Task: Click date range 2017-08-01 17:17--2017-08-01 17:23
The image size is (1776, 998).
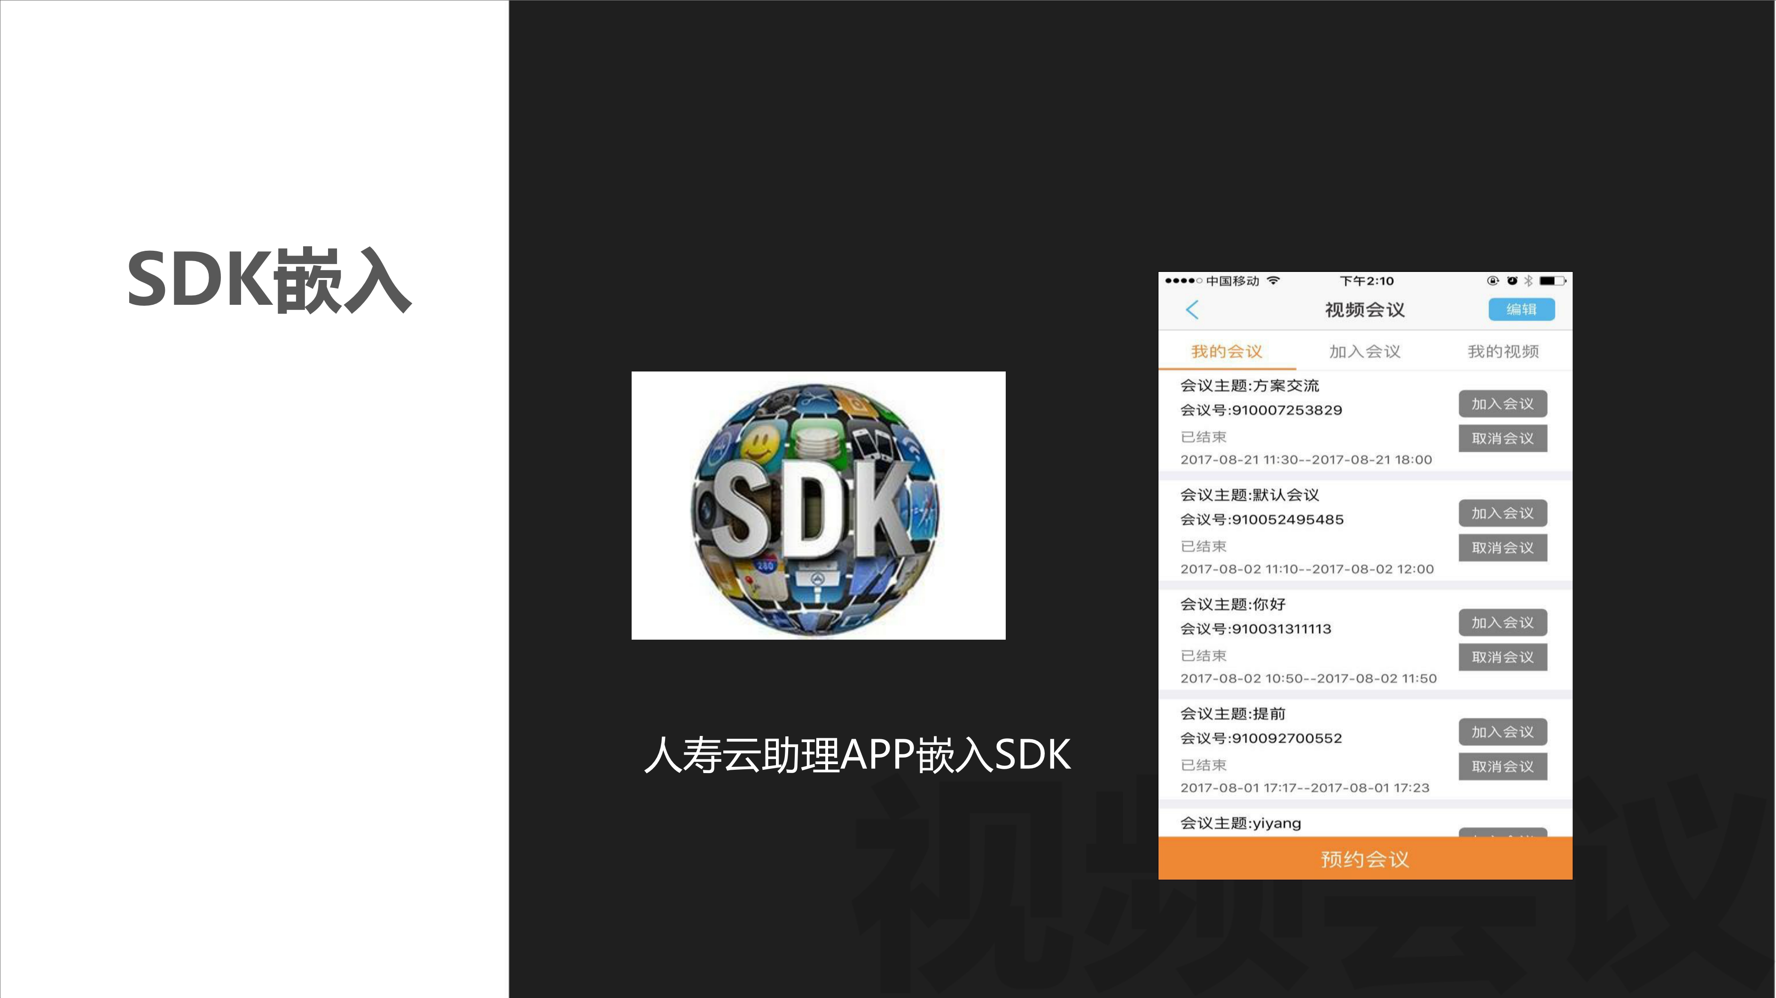Action: coord(1305,788)
